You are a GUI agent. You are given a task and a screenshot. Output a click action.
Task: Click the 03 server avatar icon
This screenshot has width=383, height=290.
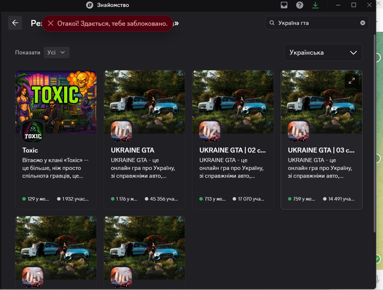(298, 132)
